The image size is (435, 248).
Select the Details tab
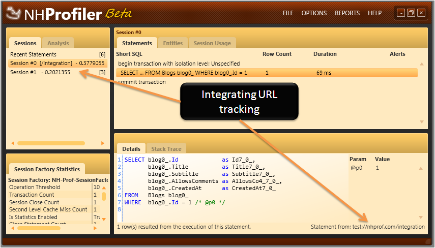(x=131, y=149)
